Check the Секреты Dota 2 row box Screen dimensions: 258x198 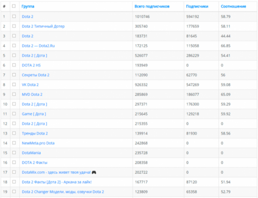(14, 75)
